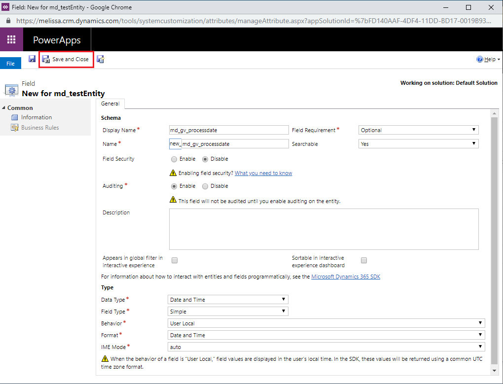Click the Schema section heading
503x384 pixels.
click(x=110, y=118)
